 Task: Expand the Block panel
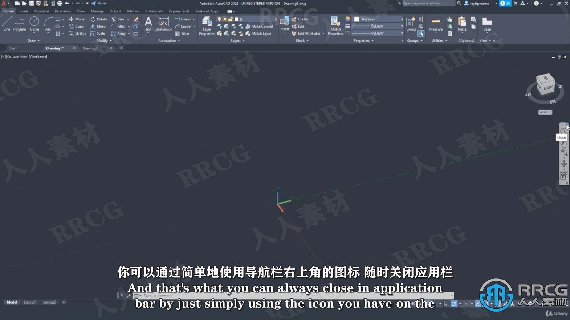(x=302, y=40)
